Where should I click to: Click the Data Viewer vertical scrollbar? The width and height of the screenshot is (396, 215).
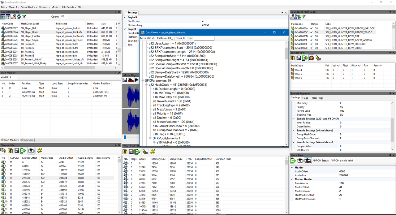pos(286,93)
